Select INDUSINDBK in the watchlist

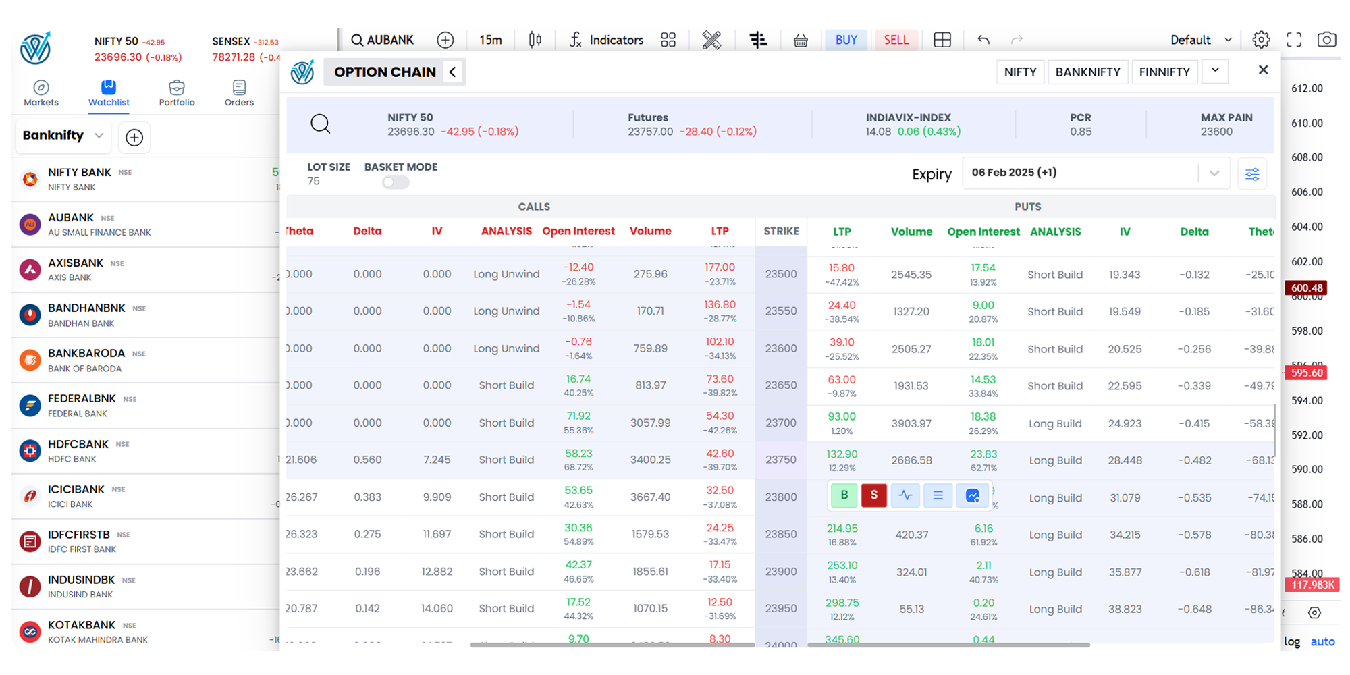click(x=146, y=587)
